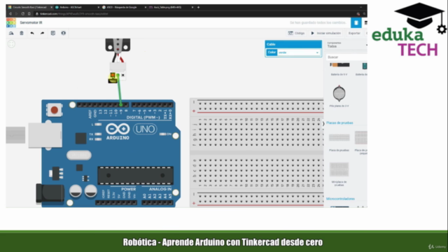Close the Ascii_Table.png tab

[x=192, y=7]
